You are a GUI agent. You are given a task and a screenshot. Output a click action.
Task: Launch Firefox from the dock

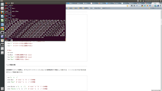pos(2,12)
